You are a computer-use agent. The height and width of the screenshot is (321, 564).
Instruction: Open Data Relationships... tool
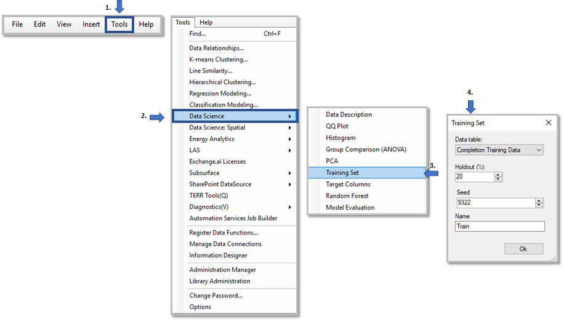235,48
